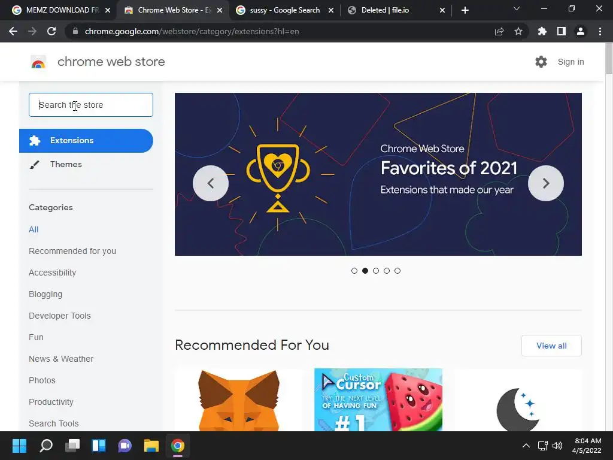Select the fifth carousel dot
613x460 pixels.
coord(397,271)
